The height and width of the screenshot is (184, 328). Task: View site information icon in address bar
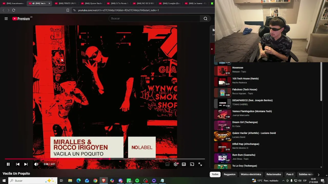74,10
